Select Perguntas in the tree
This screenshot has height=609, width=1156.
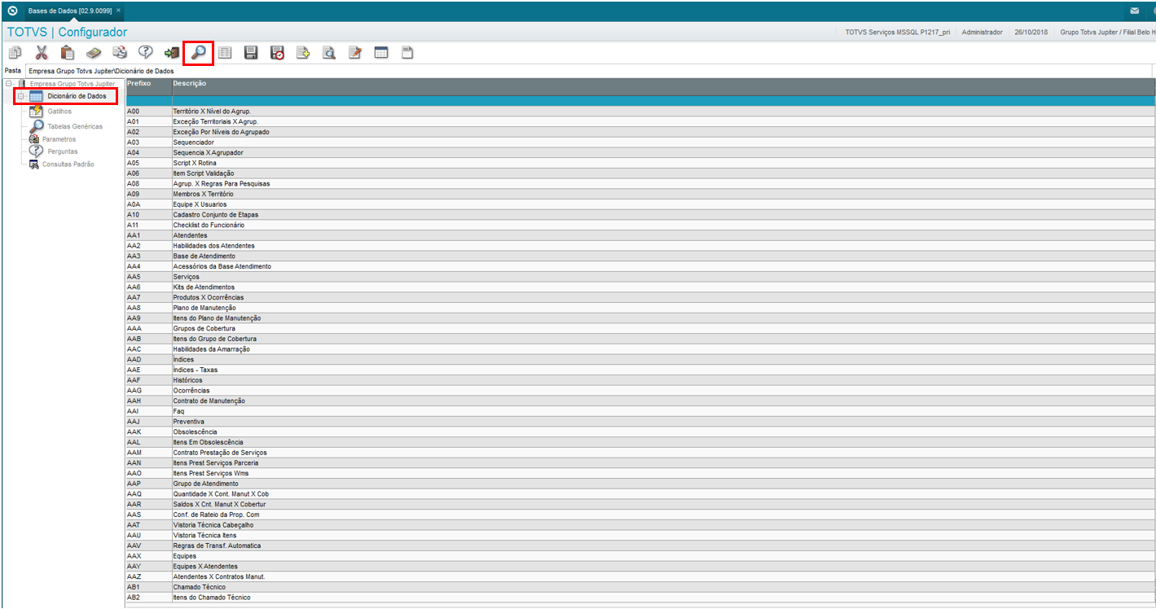63,151
